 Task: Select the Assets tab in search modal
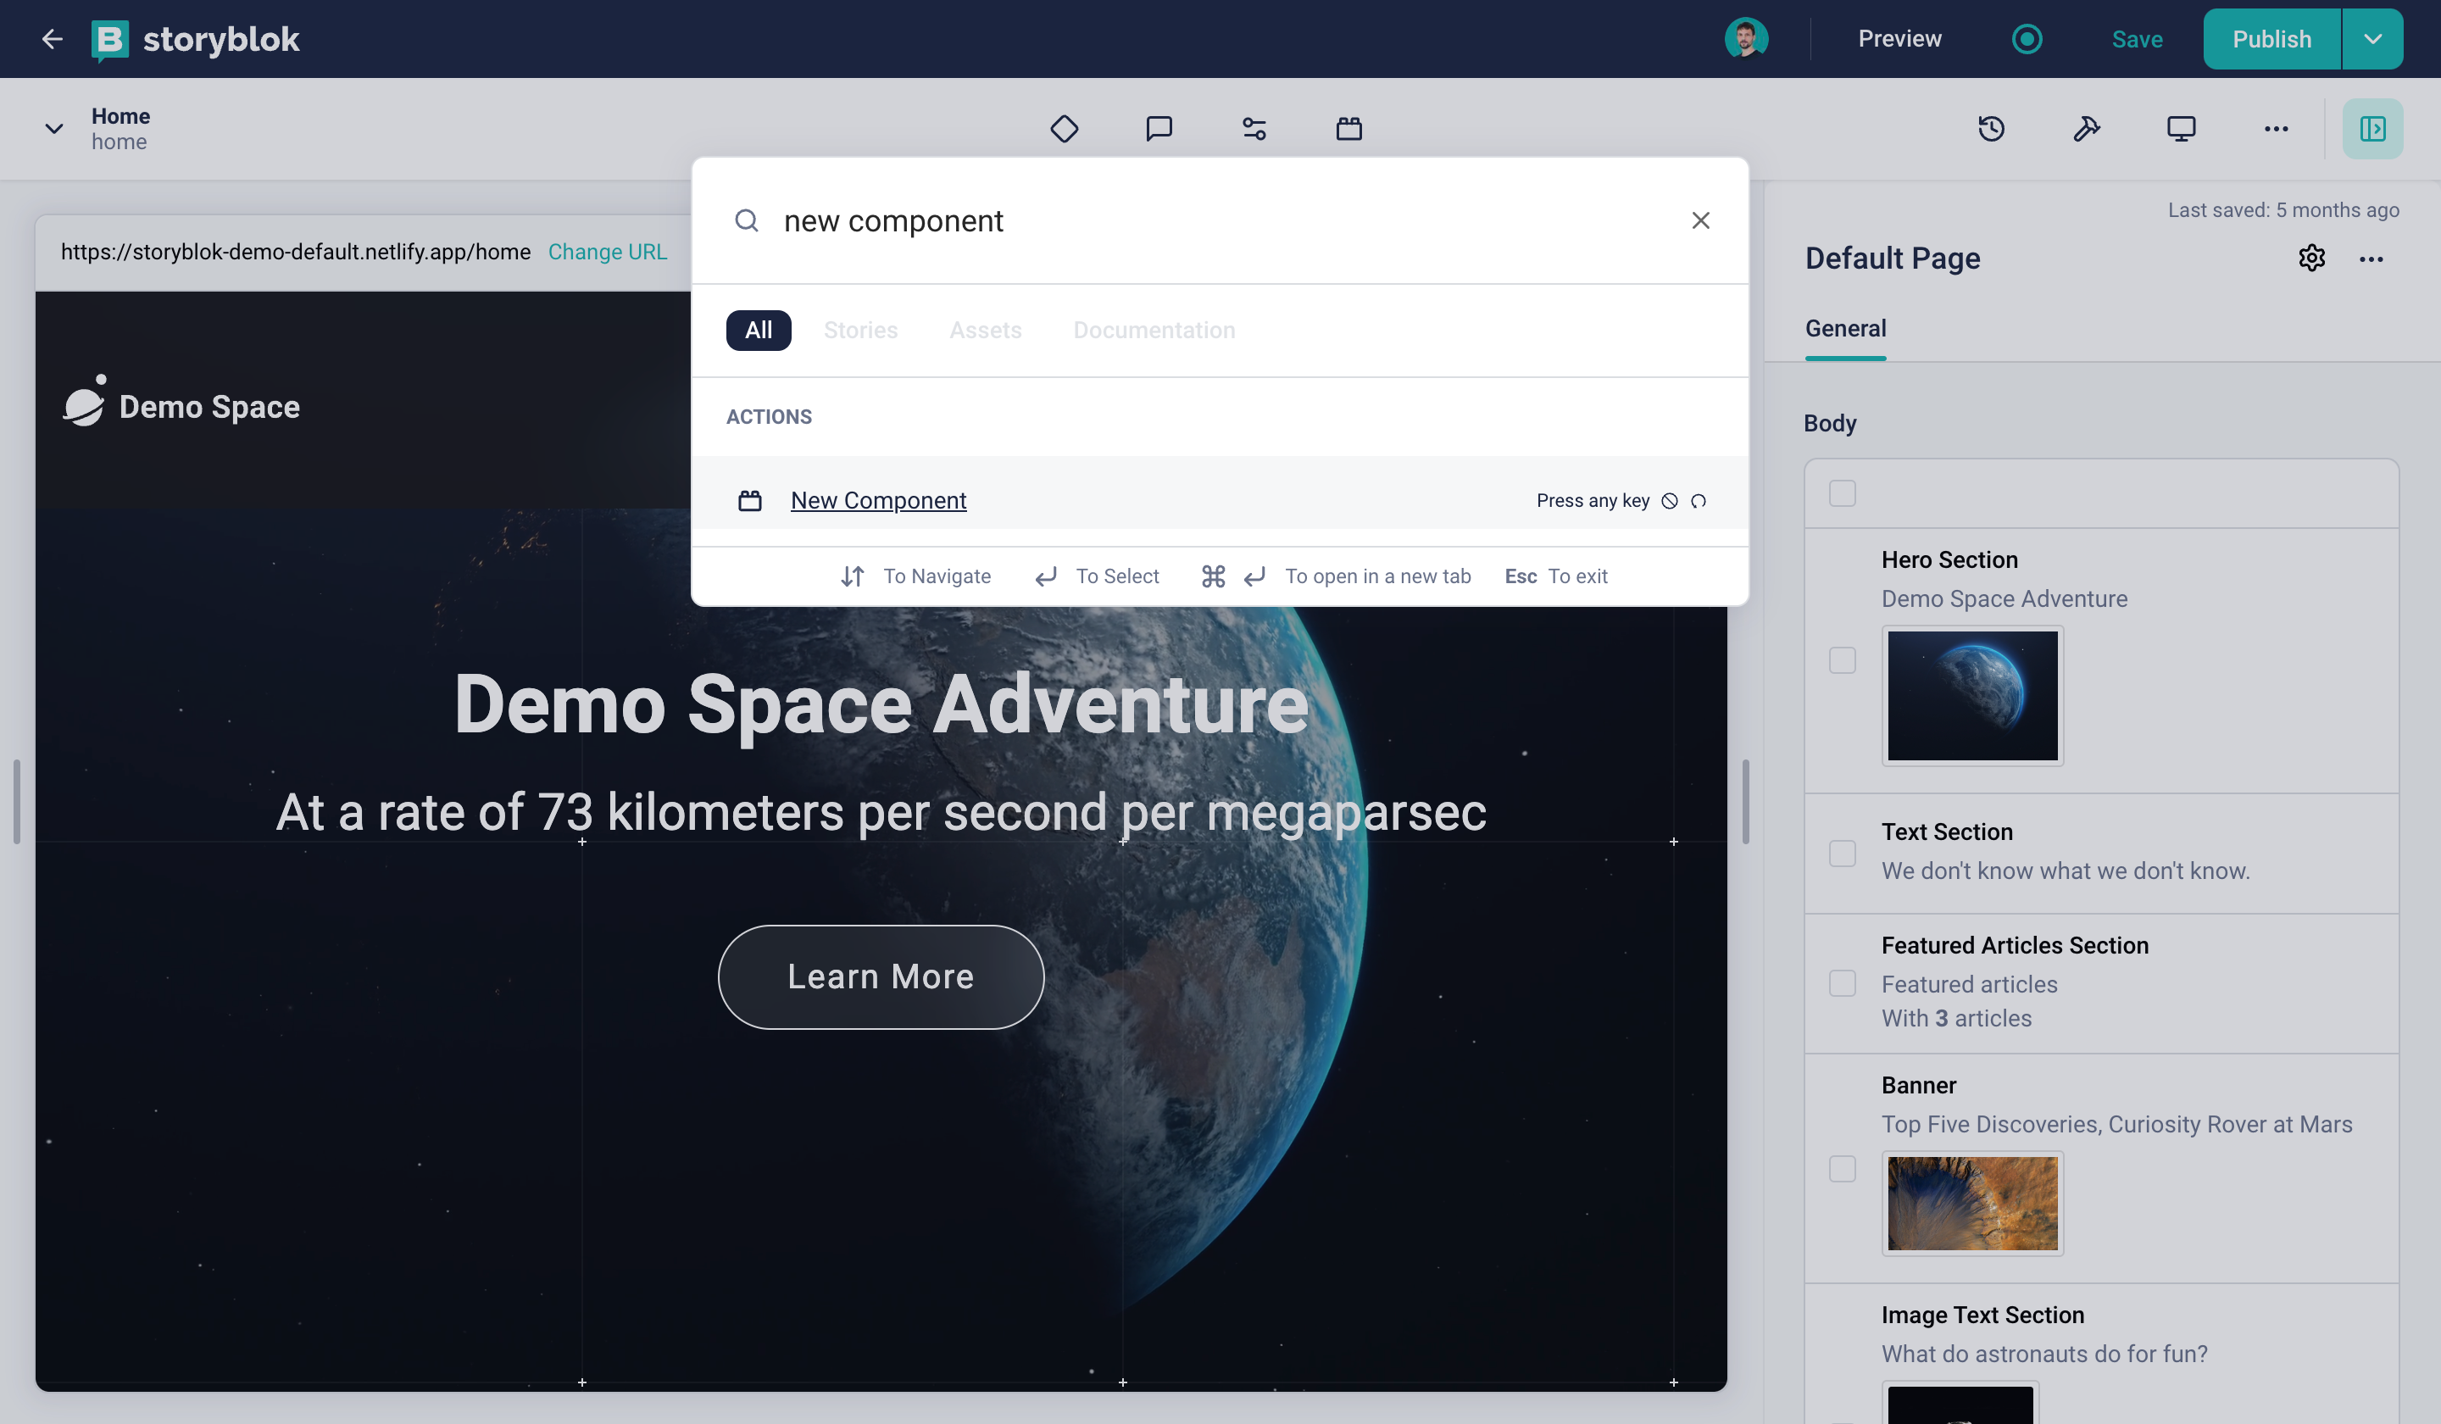click(x=985, y=331)
